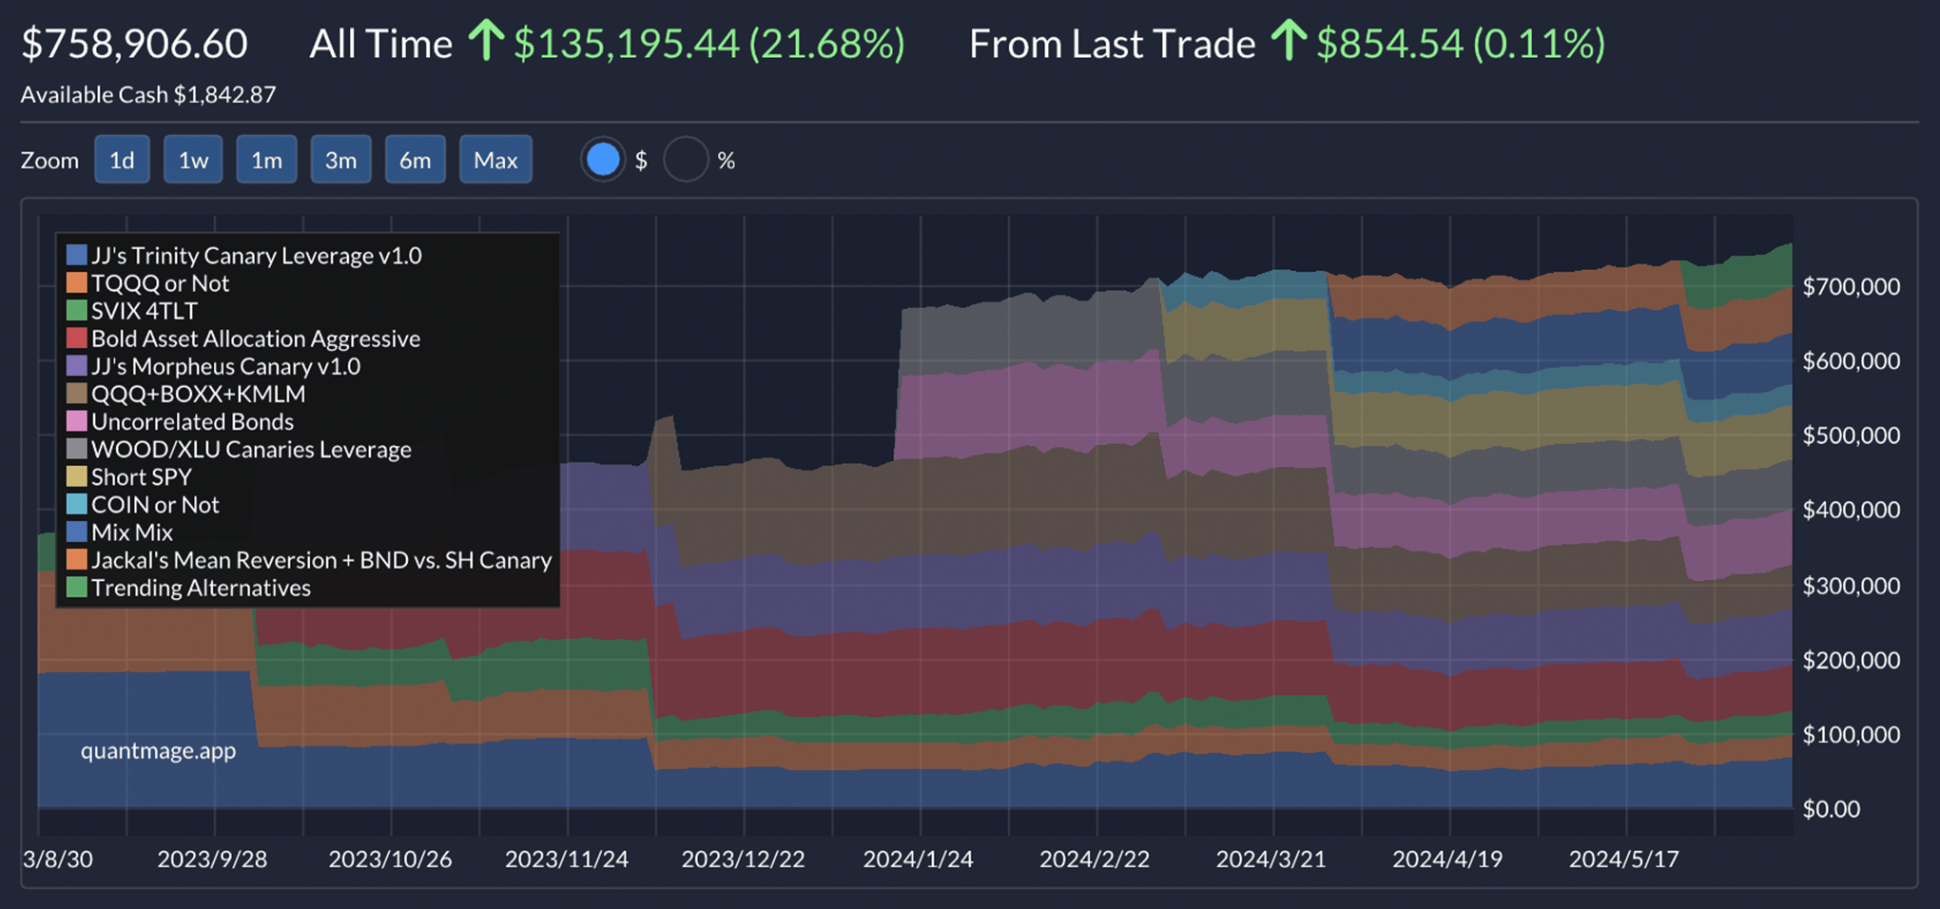Viewport: 1940px width, 909px height.
Task: Click the green All Time up arrow
Action: pyautogui.click(x=486, y=42)
